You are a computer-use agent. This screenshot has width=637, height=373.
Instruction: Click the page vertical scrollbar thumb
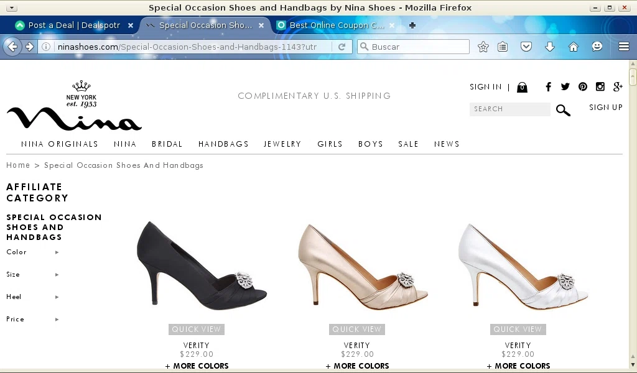coord(633,77)
